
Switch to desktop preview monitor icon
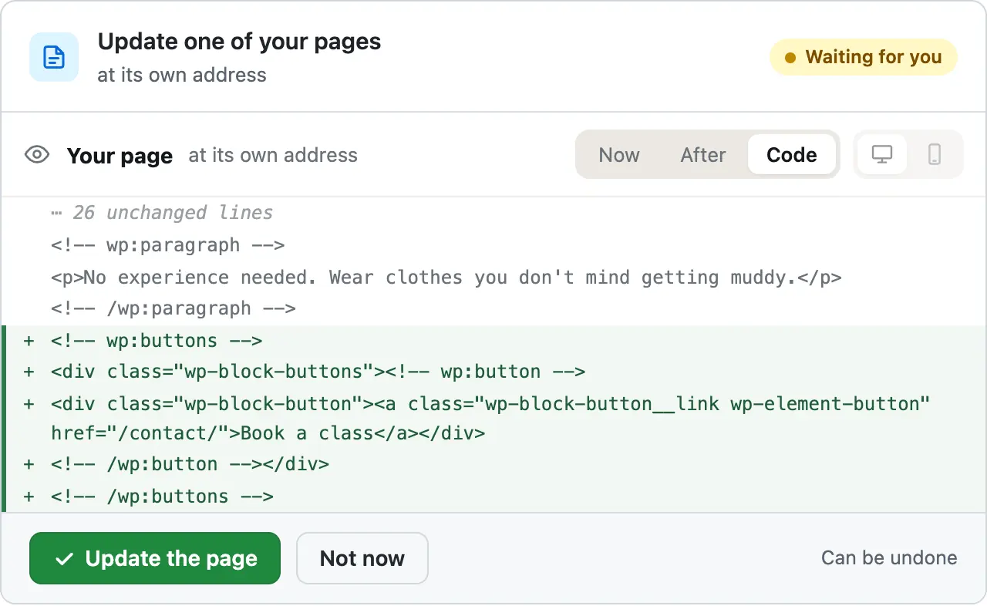[882, 154]
